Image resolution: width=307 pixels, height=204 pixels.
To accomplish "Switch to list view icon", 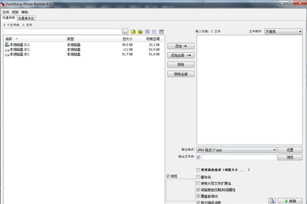I will 154,32.
